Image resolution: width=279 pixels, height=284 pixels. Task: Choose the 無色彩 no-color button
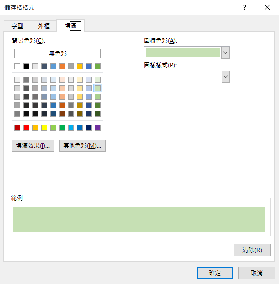point(58,54)
